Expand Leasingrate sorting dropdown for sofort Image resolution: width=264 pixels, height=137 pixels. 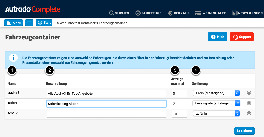[x=216, y=103]
